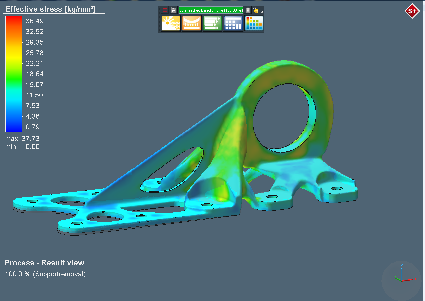Select the orange distortion view icon
Screen dimensions: 425x301
click(x=191, y=23)
